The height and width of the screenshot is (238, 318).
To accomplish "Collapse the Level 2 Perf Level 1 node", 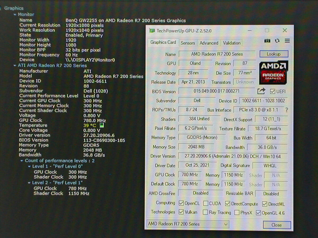I will pos(29,183).
